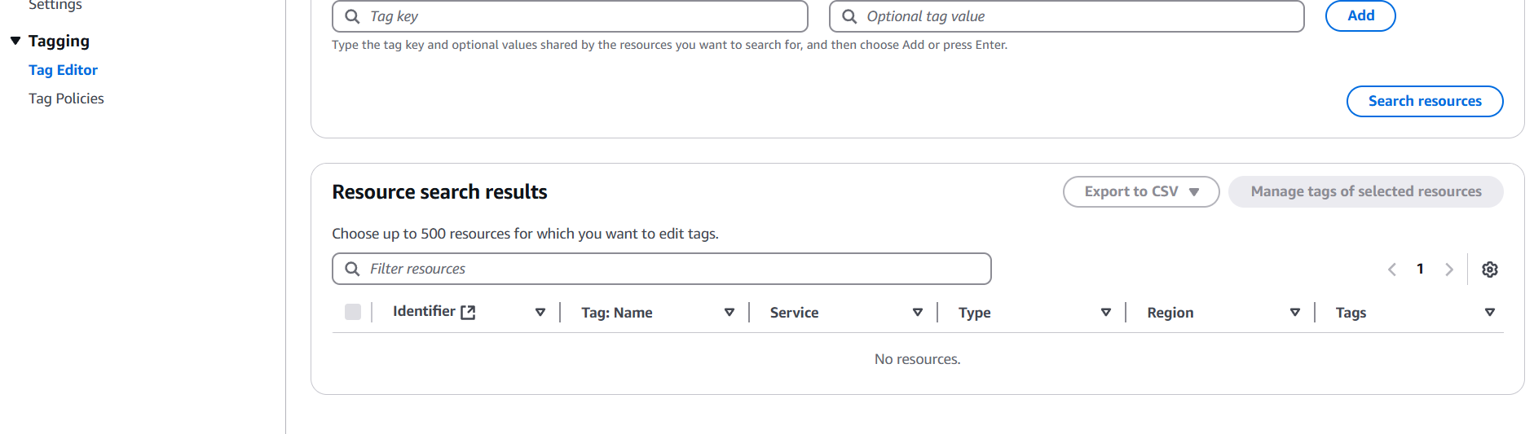The height and width of the screenshot is (434, 1534).
Task: Sort by Service column arrow
Action: point(918,313)
